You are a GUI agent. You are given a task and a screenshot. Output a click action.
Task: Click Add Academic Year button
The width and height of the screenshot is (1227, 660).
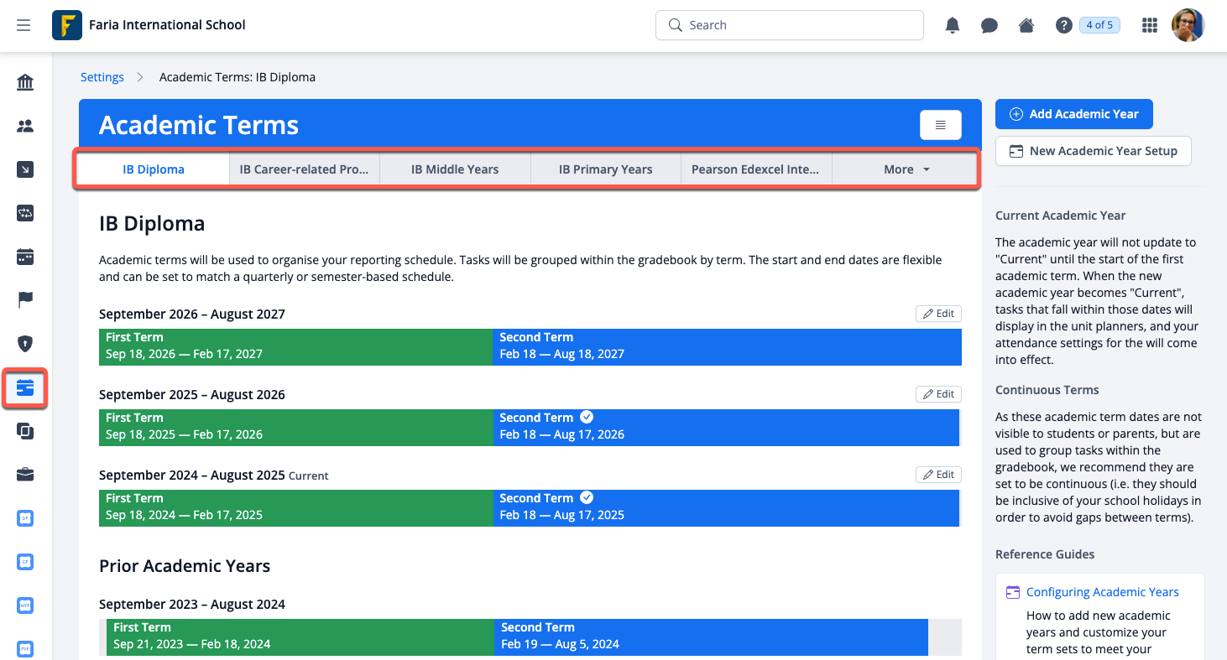[x=1074, y=114]
